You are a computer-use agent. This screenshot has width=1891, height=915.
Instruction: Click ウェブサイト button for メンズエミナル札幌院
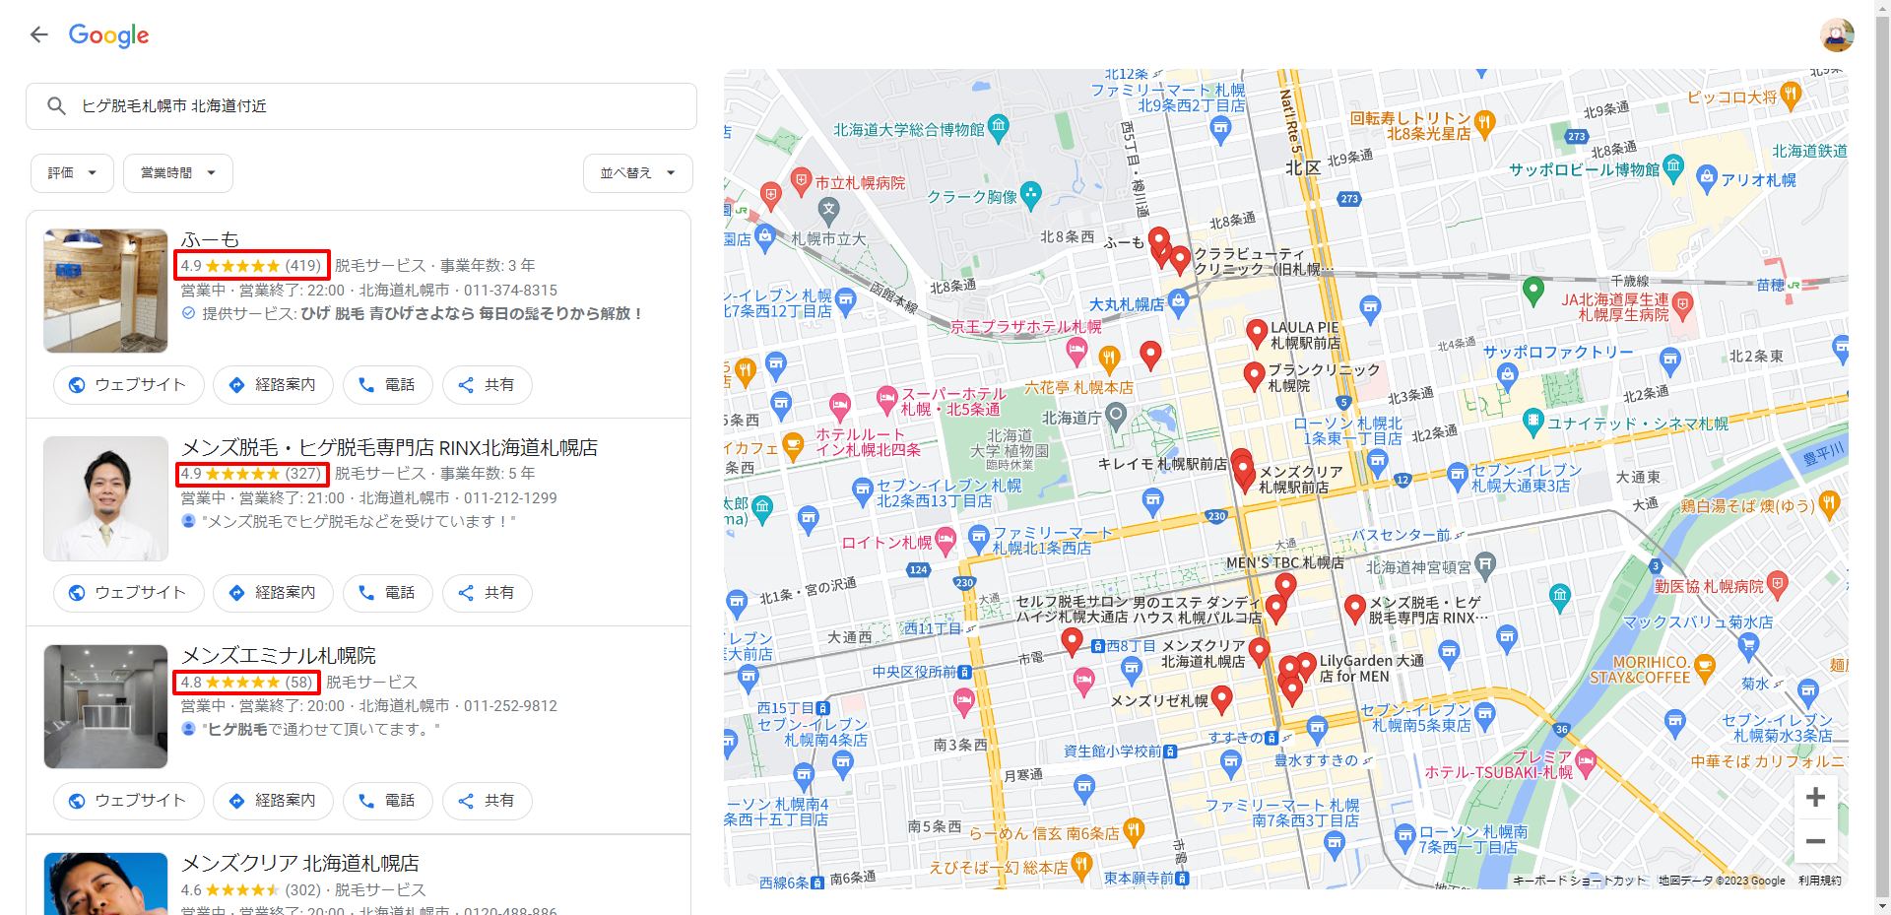click(x=129, y=801)
